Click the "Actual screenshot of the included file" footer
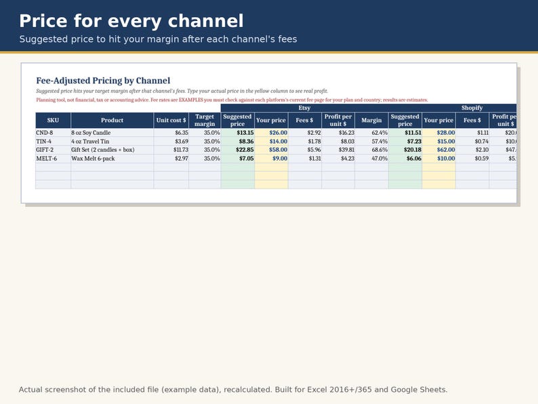The height and width of the screenshot is (404, 538). click(x=233, y=390)
